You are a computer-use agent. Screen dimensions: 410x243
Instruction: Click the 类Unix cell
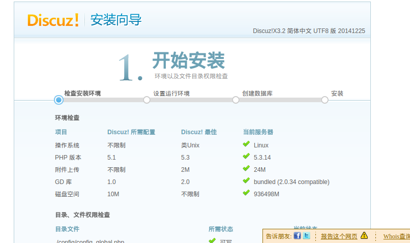tap(190, 145)
